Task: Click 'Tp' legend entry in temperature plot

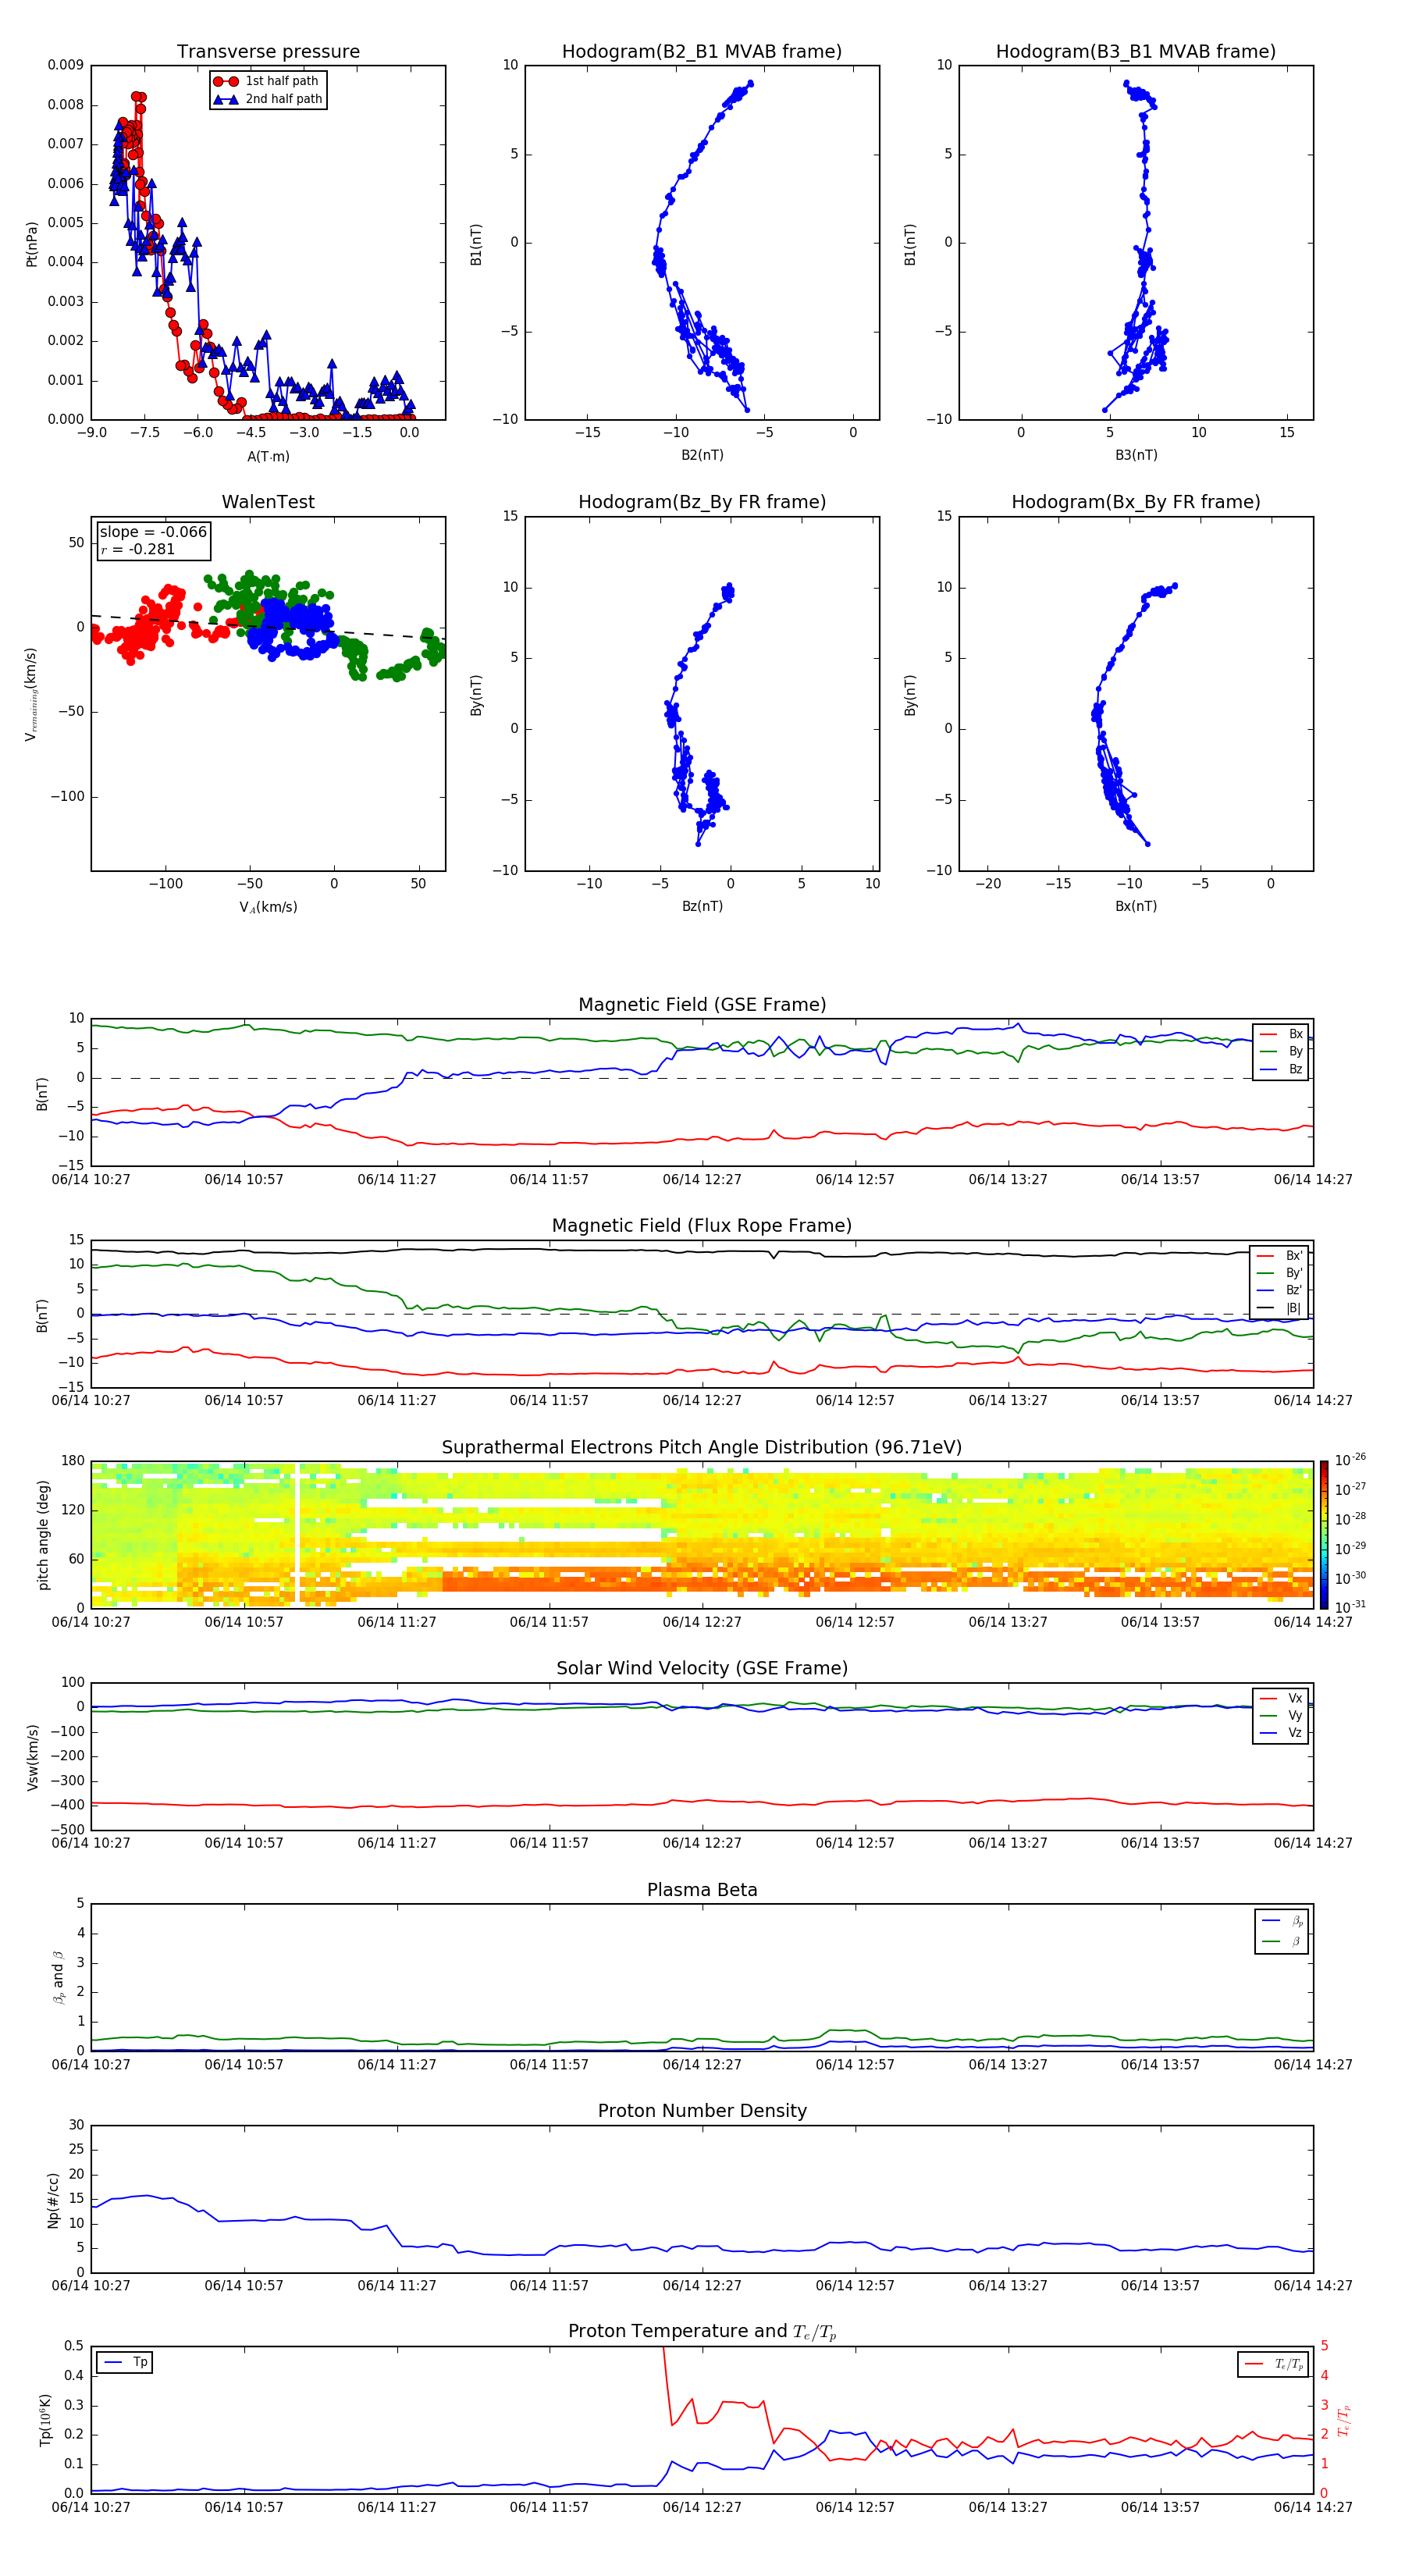Action: coord(125,2362)
